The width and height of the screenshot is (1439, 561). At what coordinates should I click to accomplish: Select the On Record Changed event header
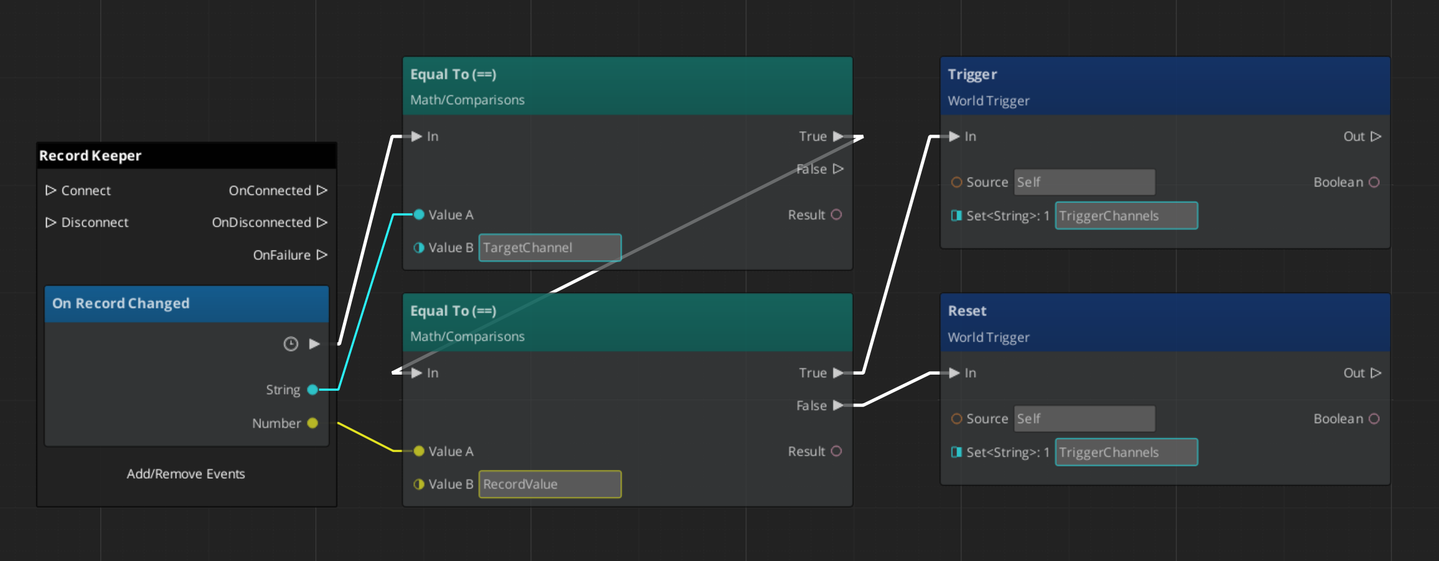click(x=186, y=304)
